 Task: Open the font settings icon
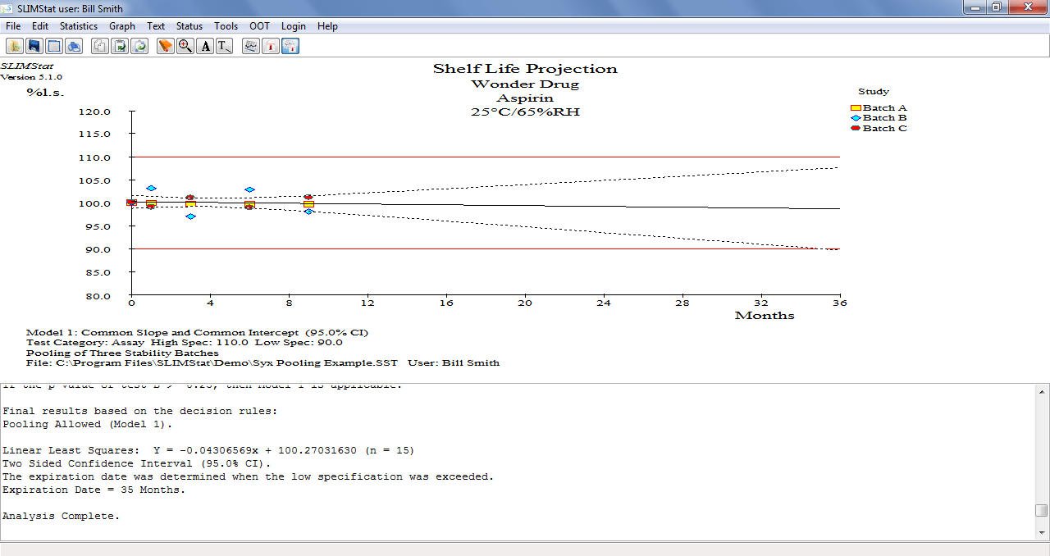point(205,45)
